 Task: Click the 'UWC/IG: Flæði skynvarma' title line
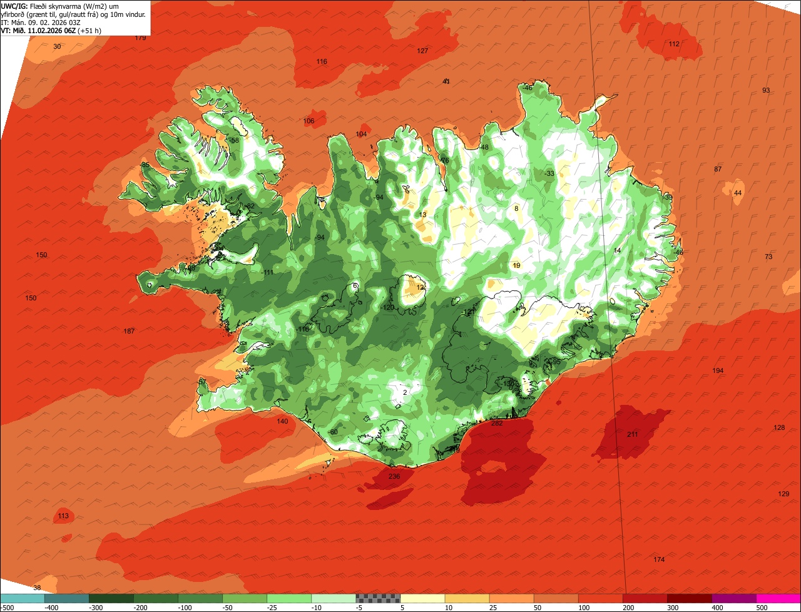[59, 6]
